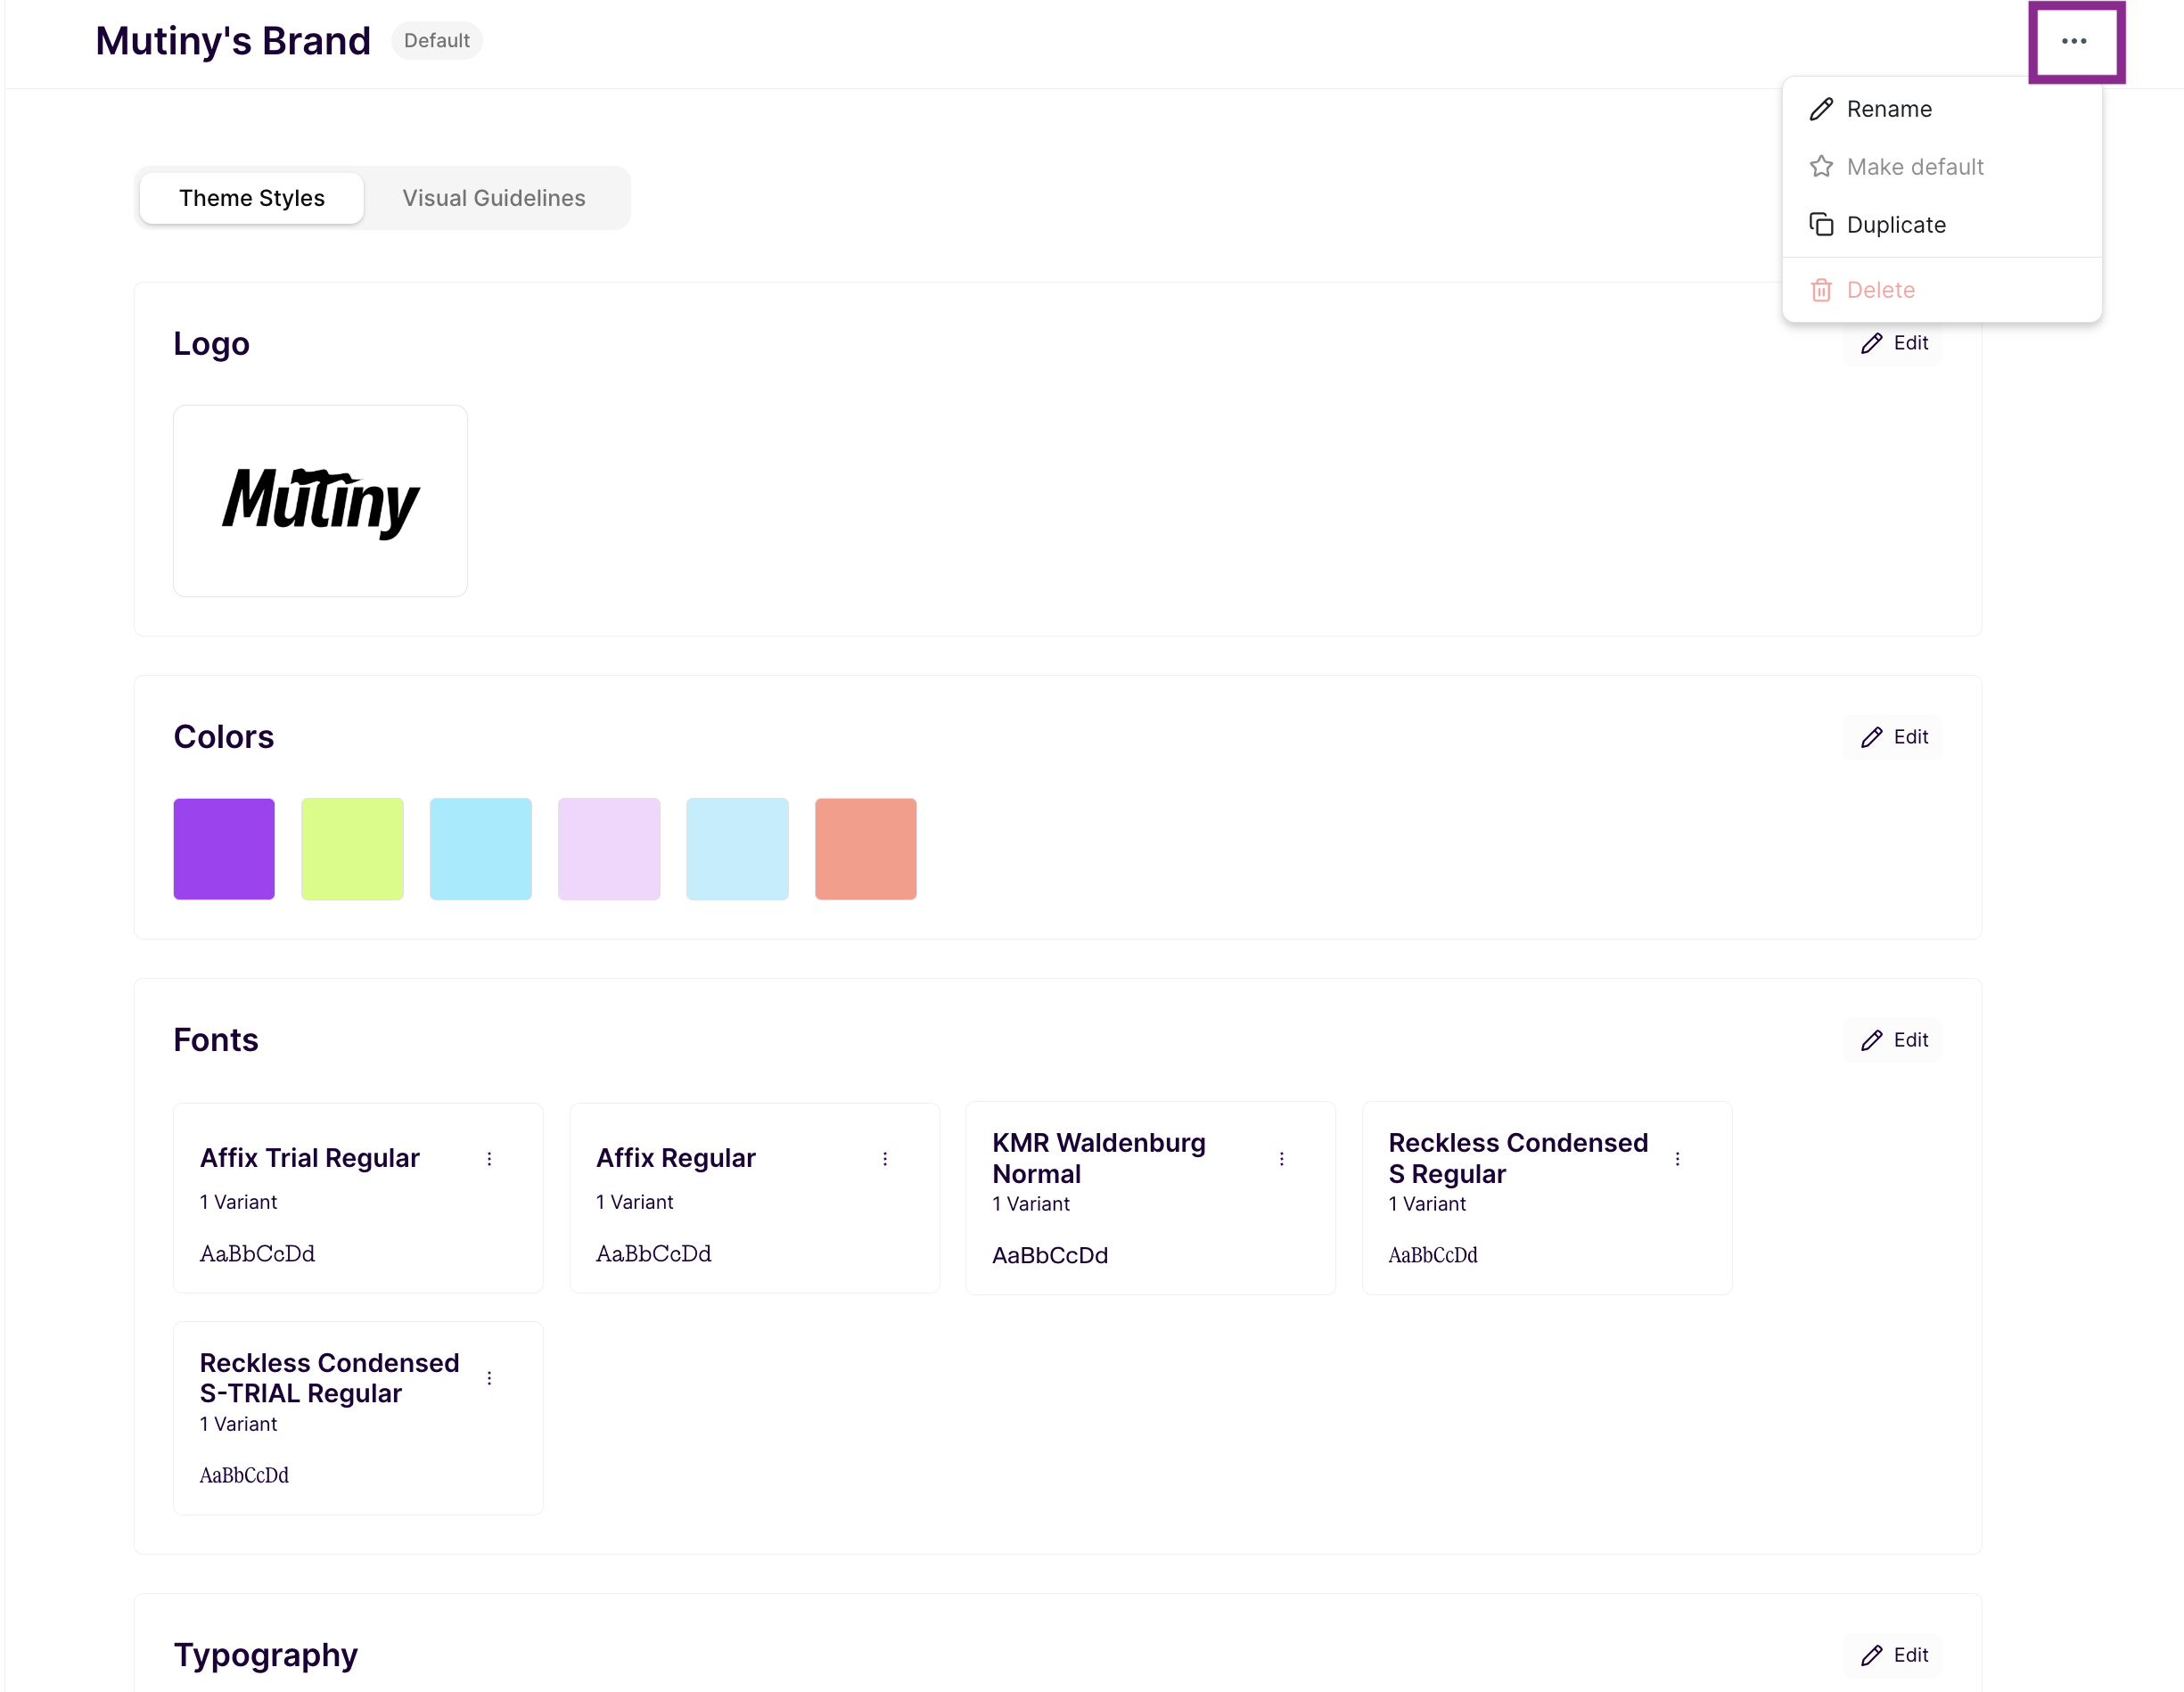This screenshot has width=2184, height=1692.
Task: Select Make default in the menu
Action: [x=1941, y=167]
